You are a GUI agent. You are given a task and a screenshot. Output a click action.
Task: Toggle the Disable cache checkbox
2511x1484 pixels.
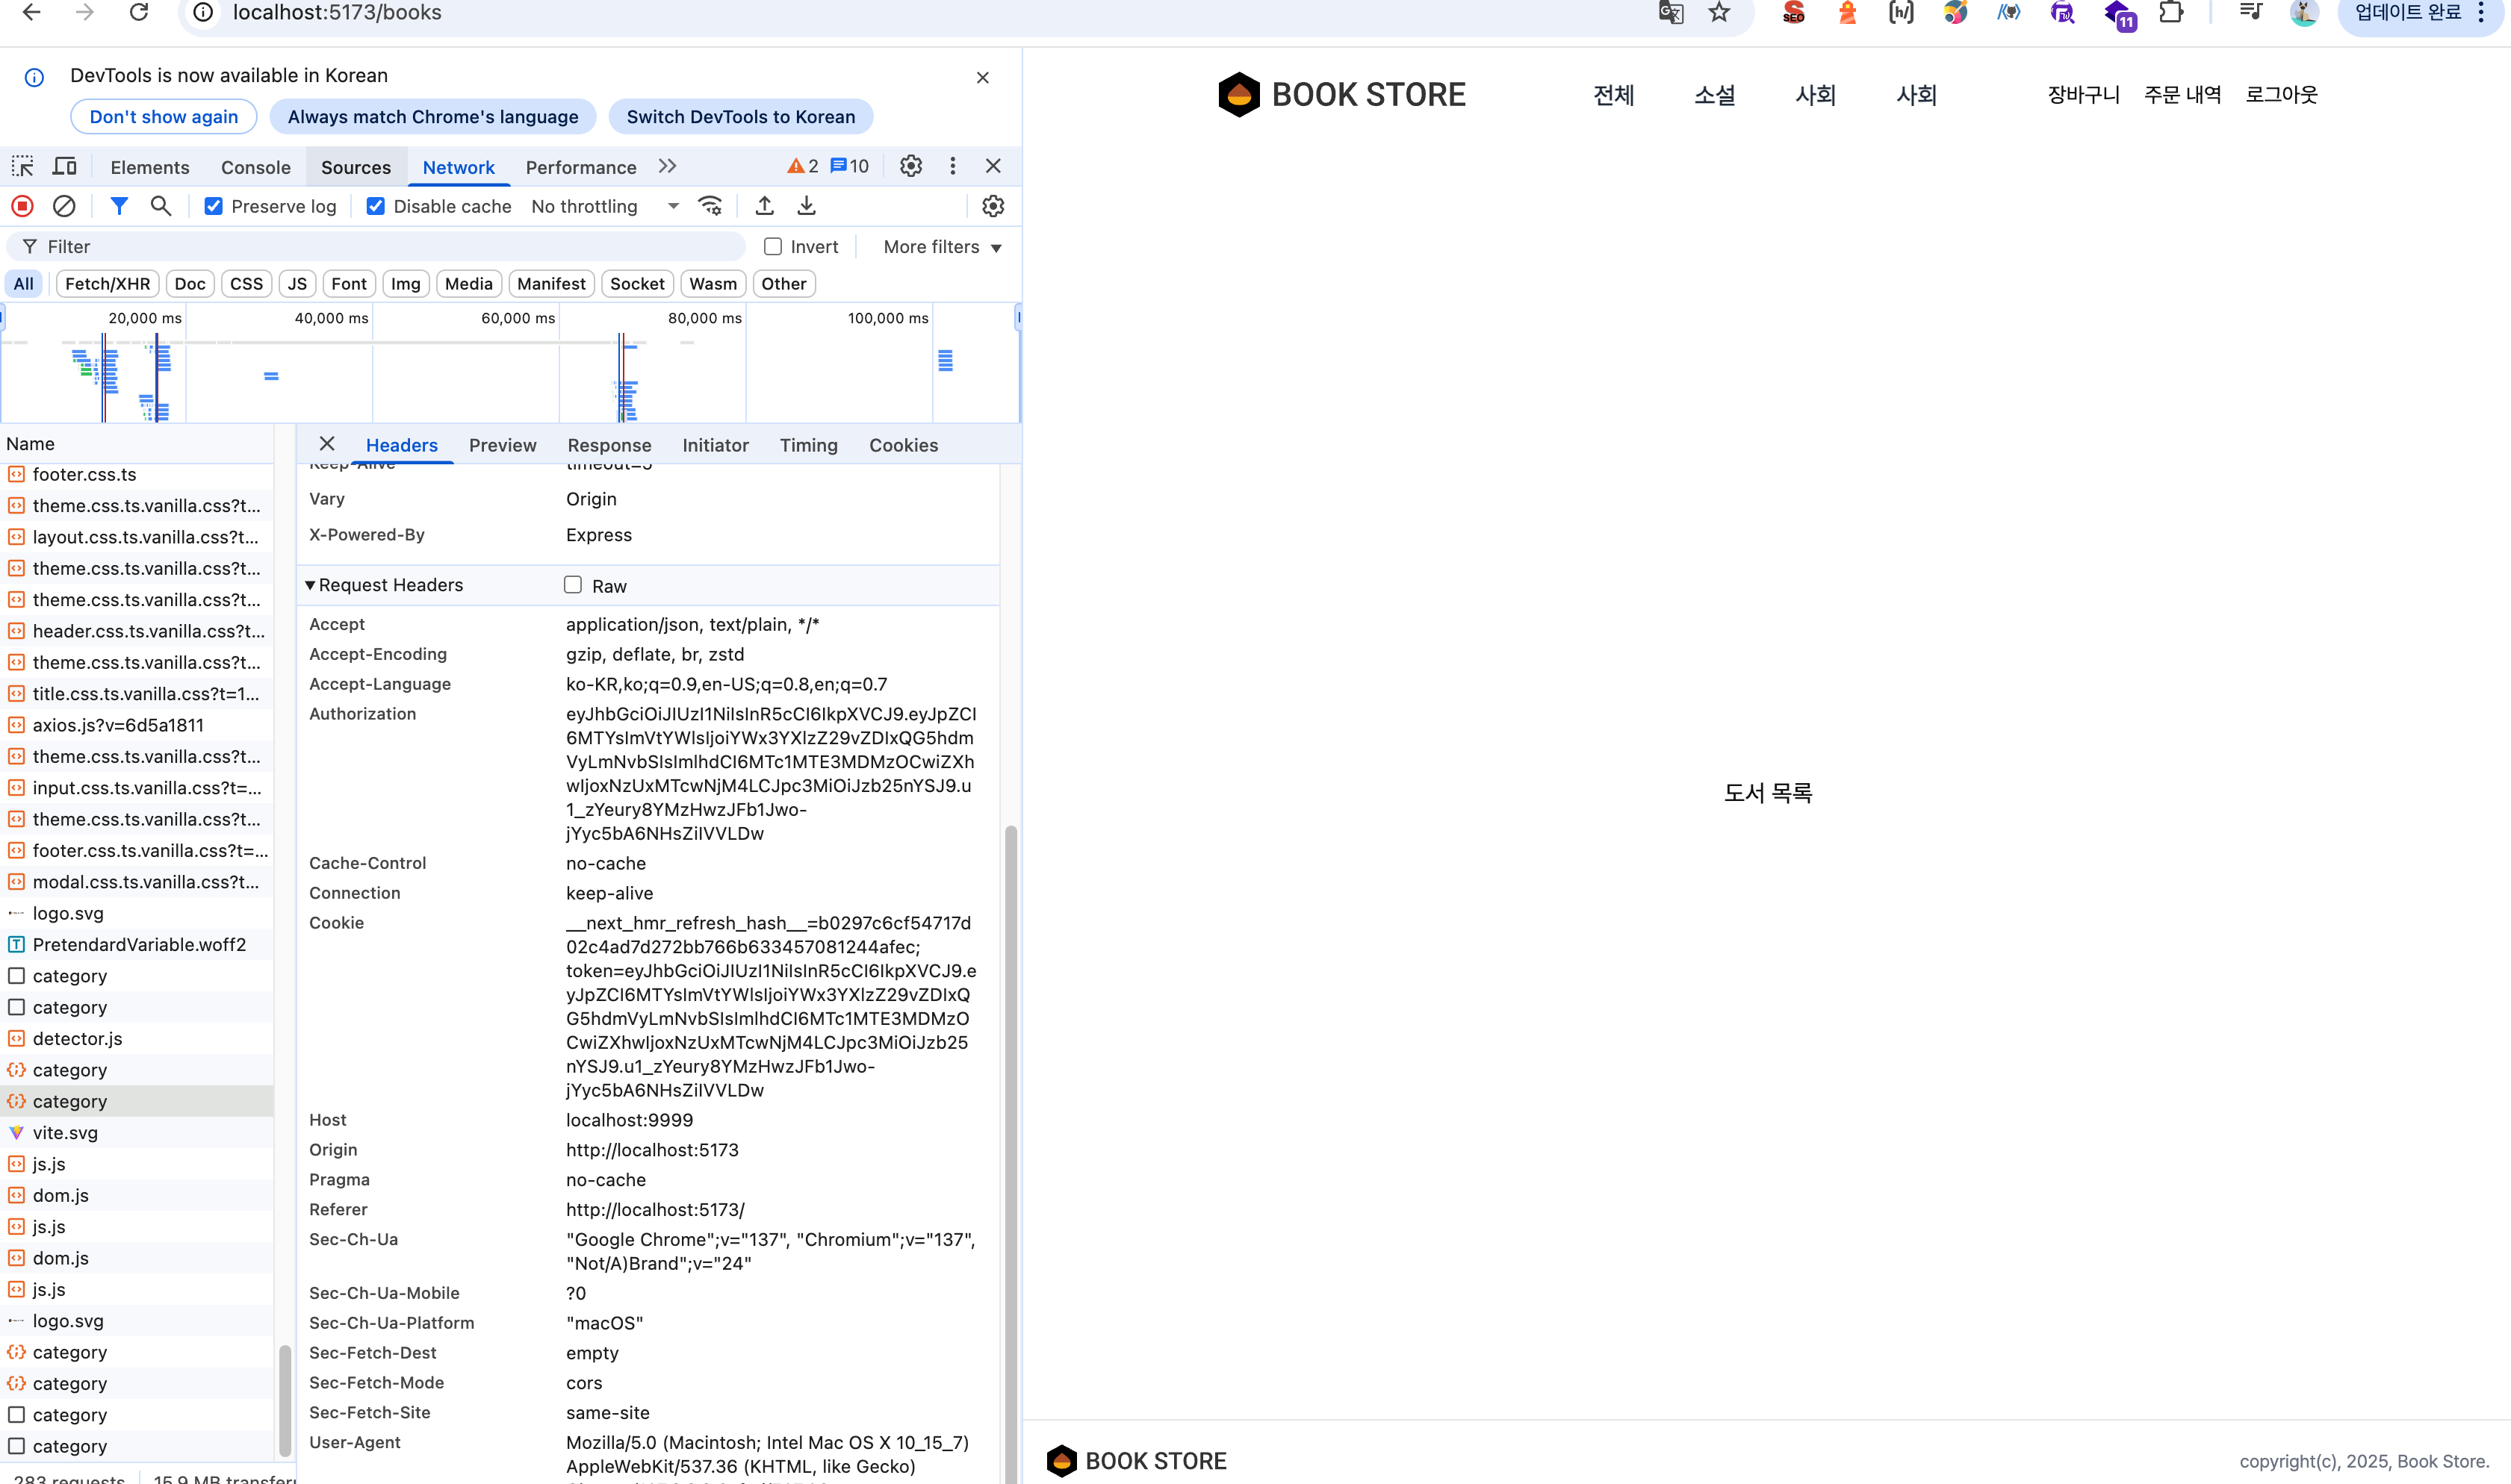[375, 206]
